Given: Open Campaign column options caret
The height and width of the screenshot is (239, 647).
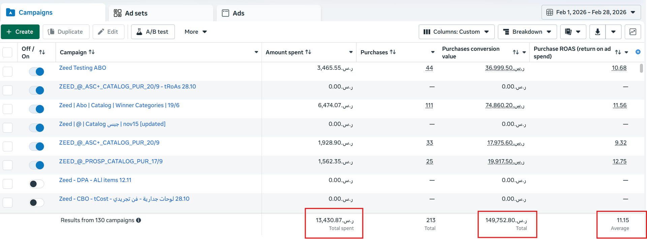Looking at the screenshot, I should click(256, 52).
